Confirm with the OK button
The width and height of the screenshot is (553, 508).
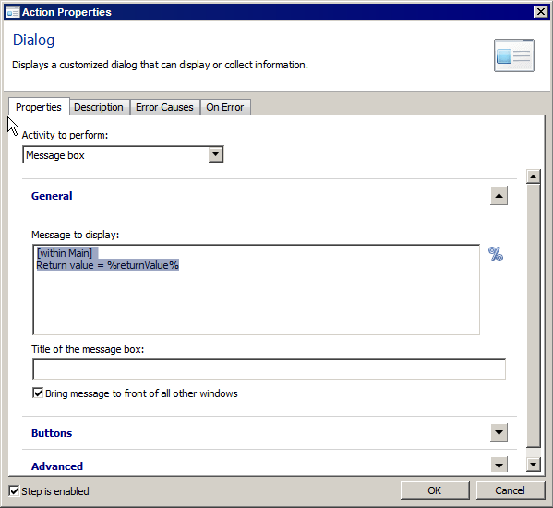click(435, 490)
